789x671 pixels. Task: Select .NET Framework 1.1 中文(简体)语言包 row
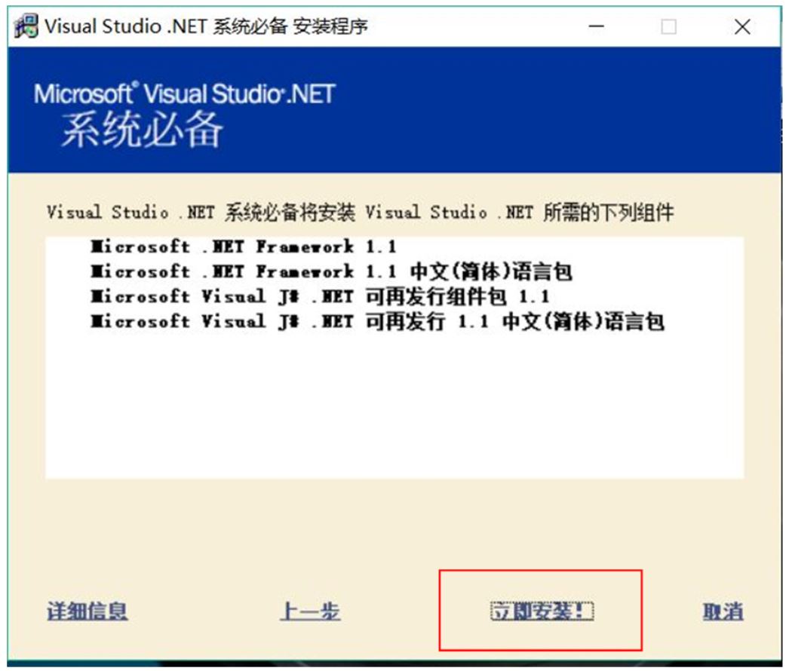(x=331, y=271)
